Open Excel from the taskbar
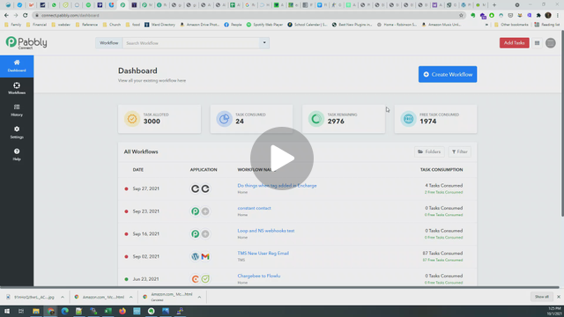This screenshot has height=317, width=564. click(108, 311)
